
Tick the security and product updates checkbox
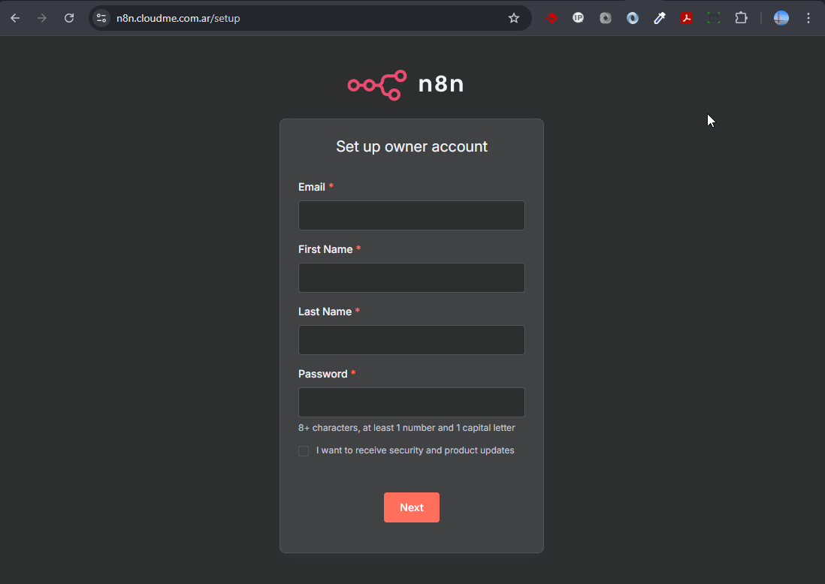[x=304, y=451]
